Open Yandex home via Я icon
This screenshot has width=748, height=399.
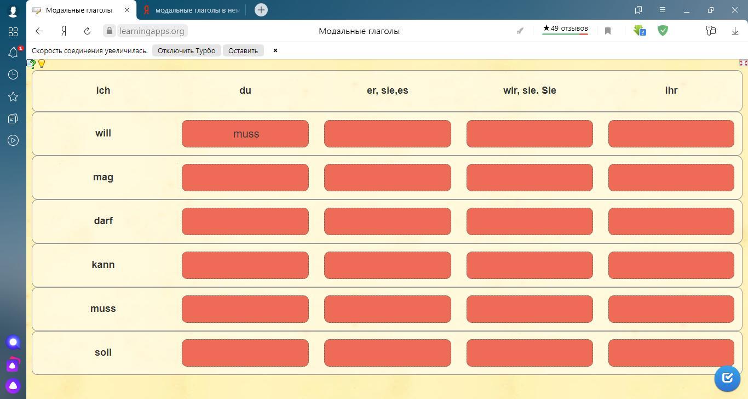(x=64, y=31)
